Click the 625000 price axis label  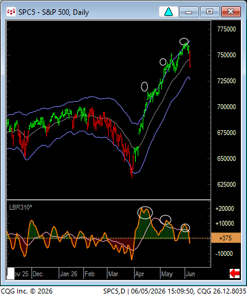pyautogui.click(x=227, y=184)
